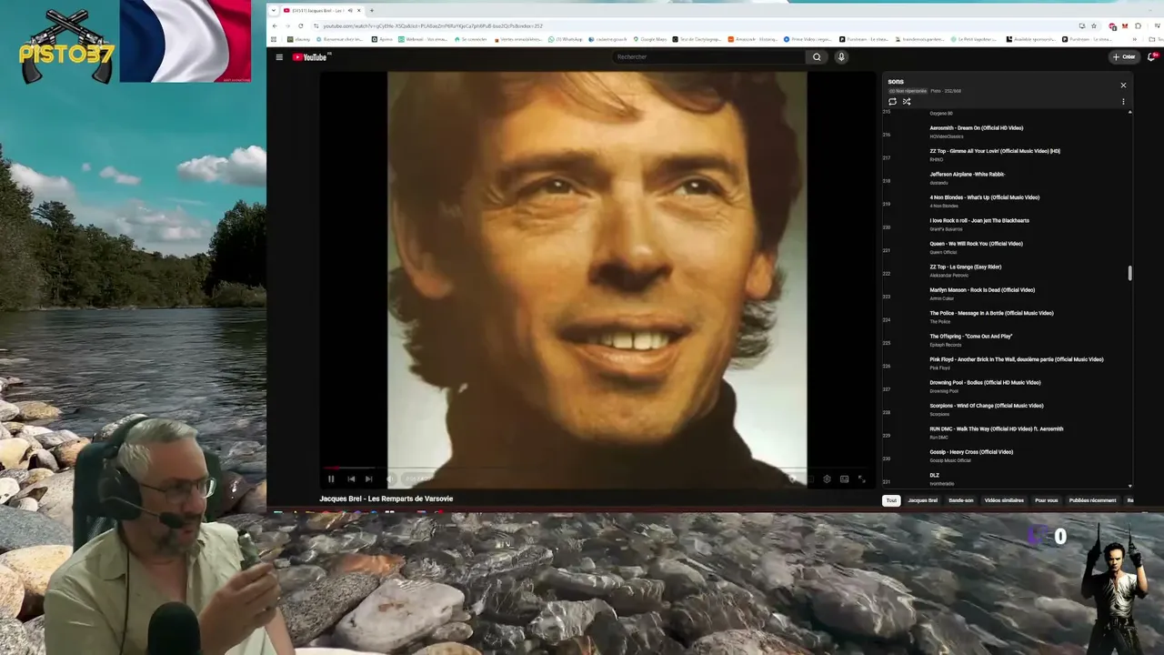Select the 'Jacques Brel' filter chip
Screen dimensions: 1164x655
(x=922, y=500)
